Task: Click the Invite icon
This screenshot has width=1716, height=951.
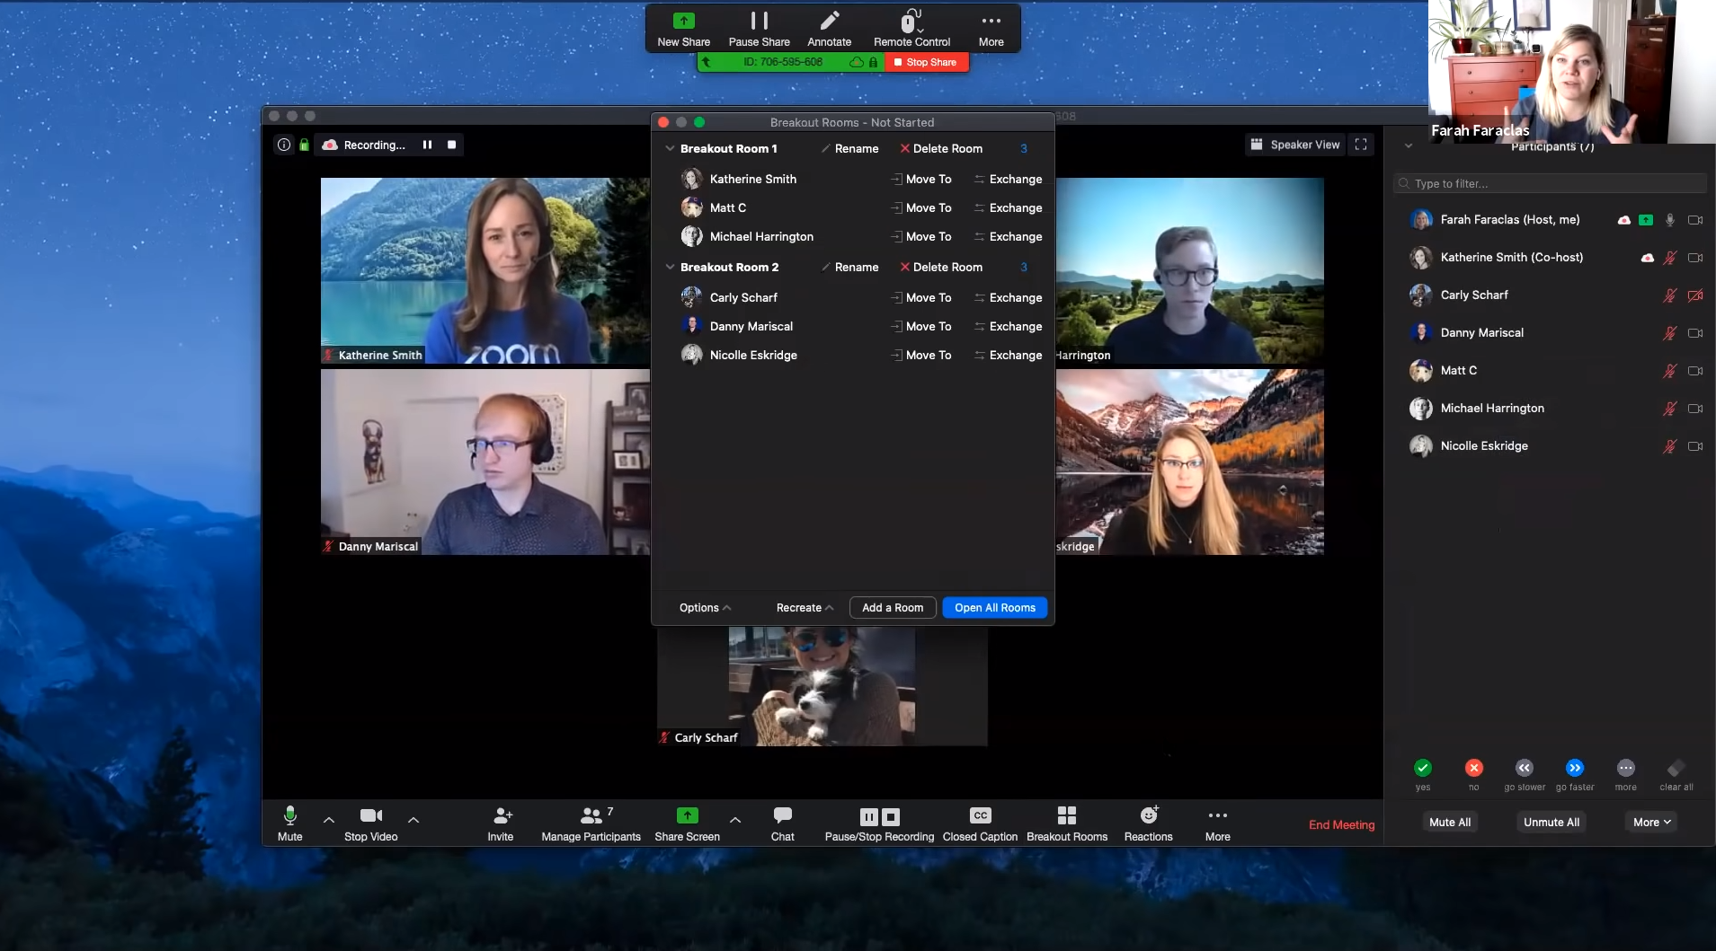Action: 502,815
